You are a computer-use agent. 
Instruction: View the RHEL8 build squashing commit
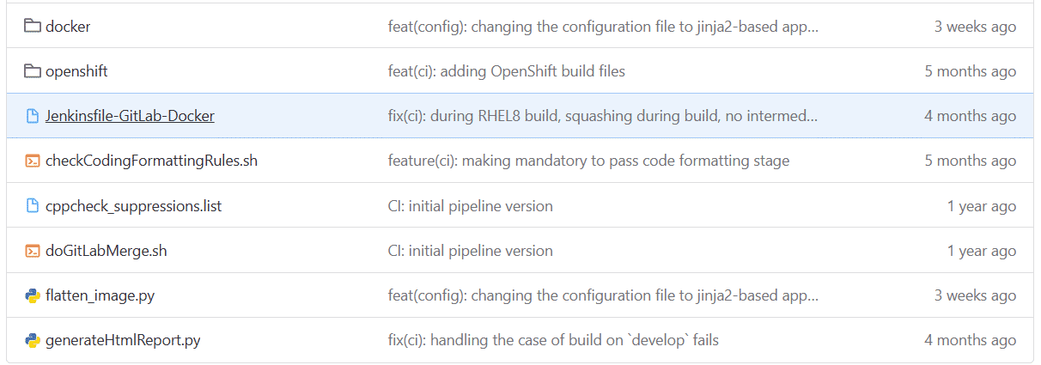coord(603,116)
